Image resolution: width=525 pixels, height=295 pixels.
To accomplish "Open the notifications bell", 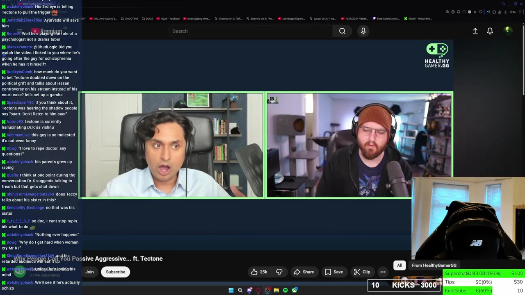I will (490, 31).
